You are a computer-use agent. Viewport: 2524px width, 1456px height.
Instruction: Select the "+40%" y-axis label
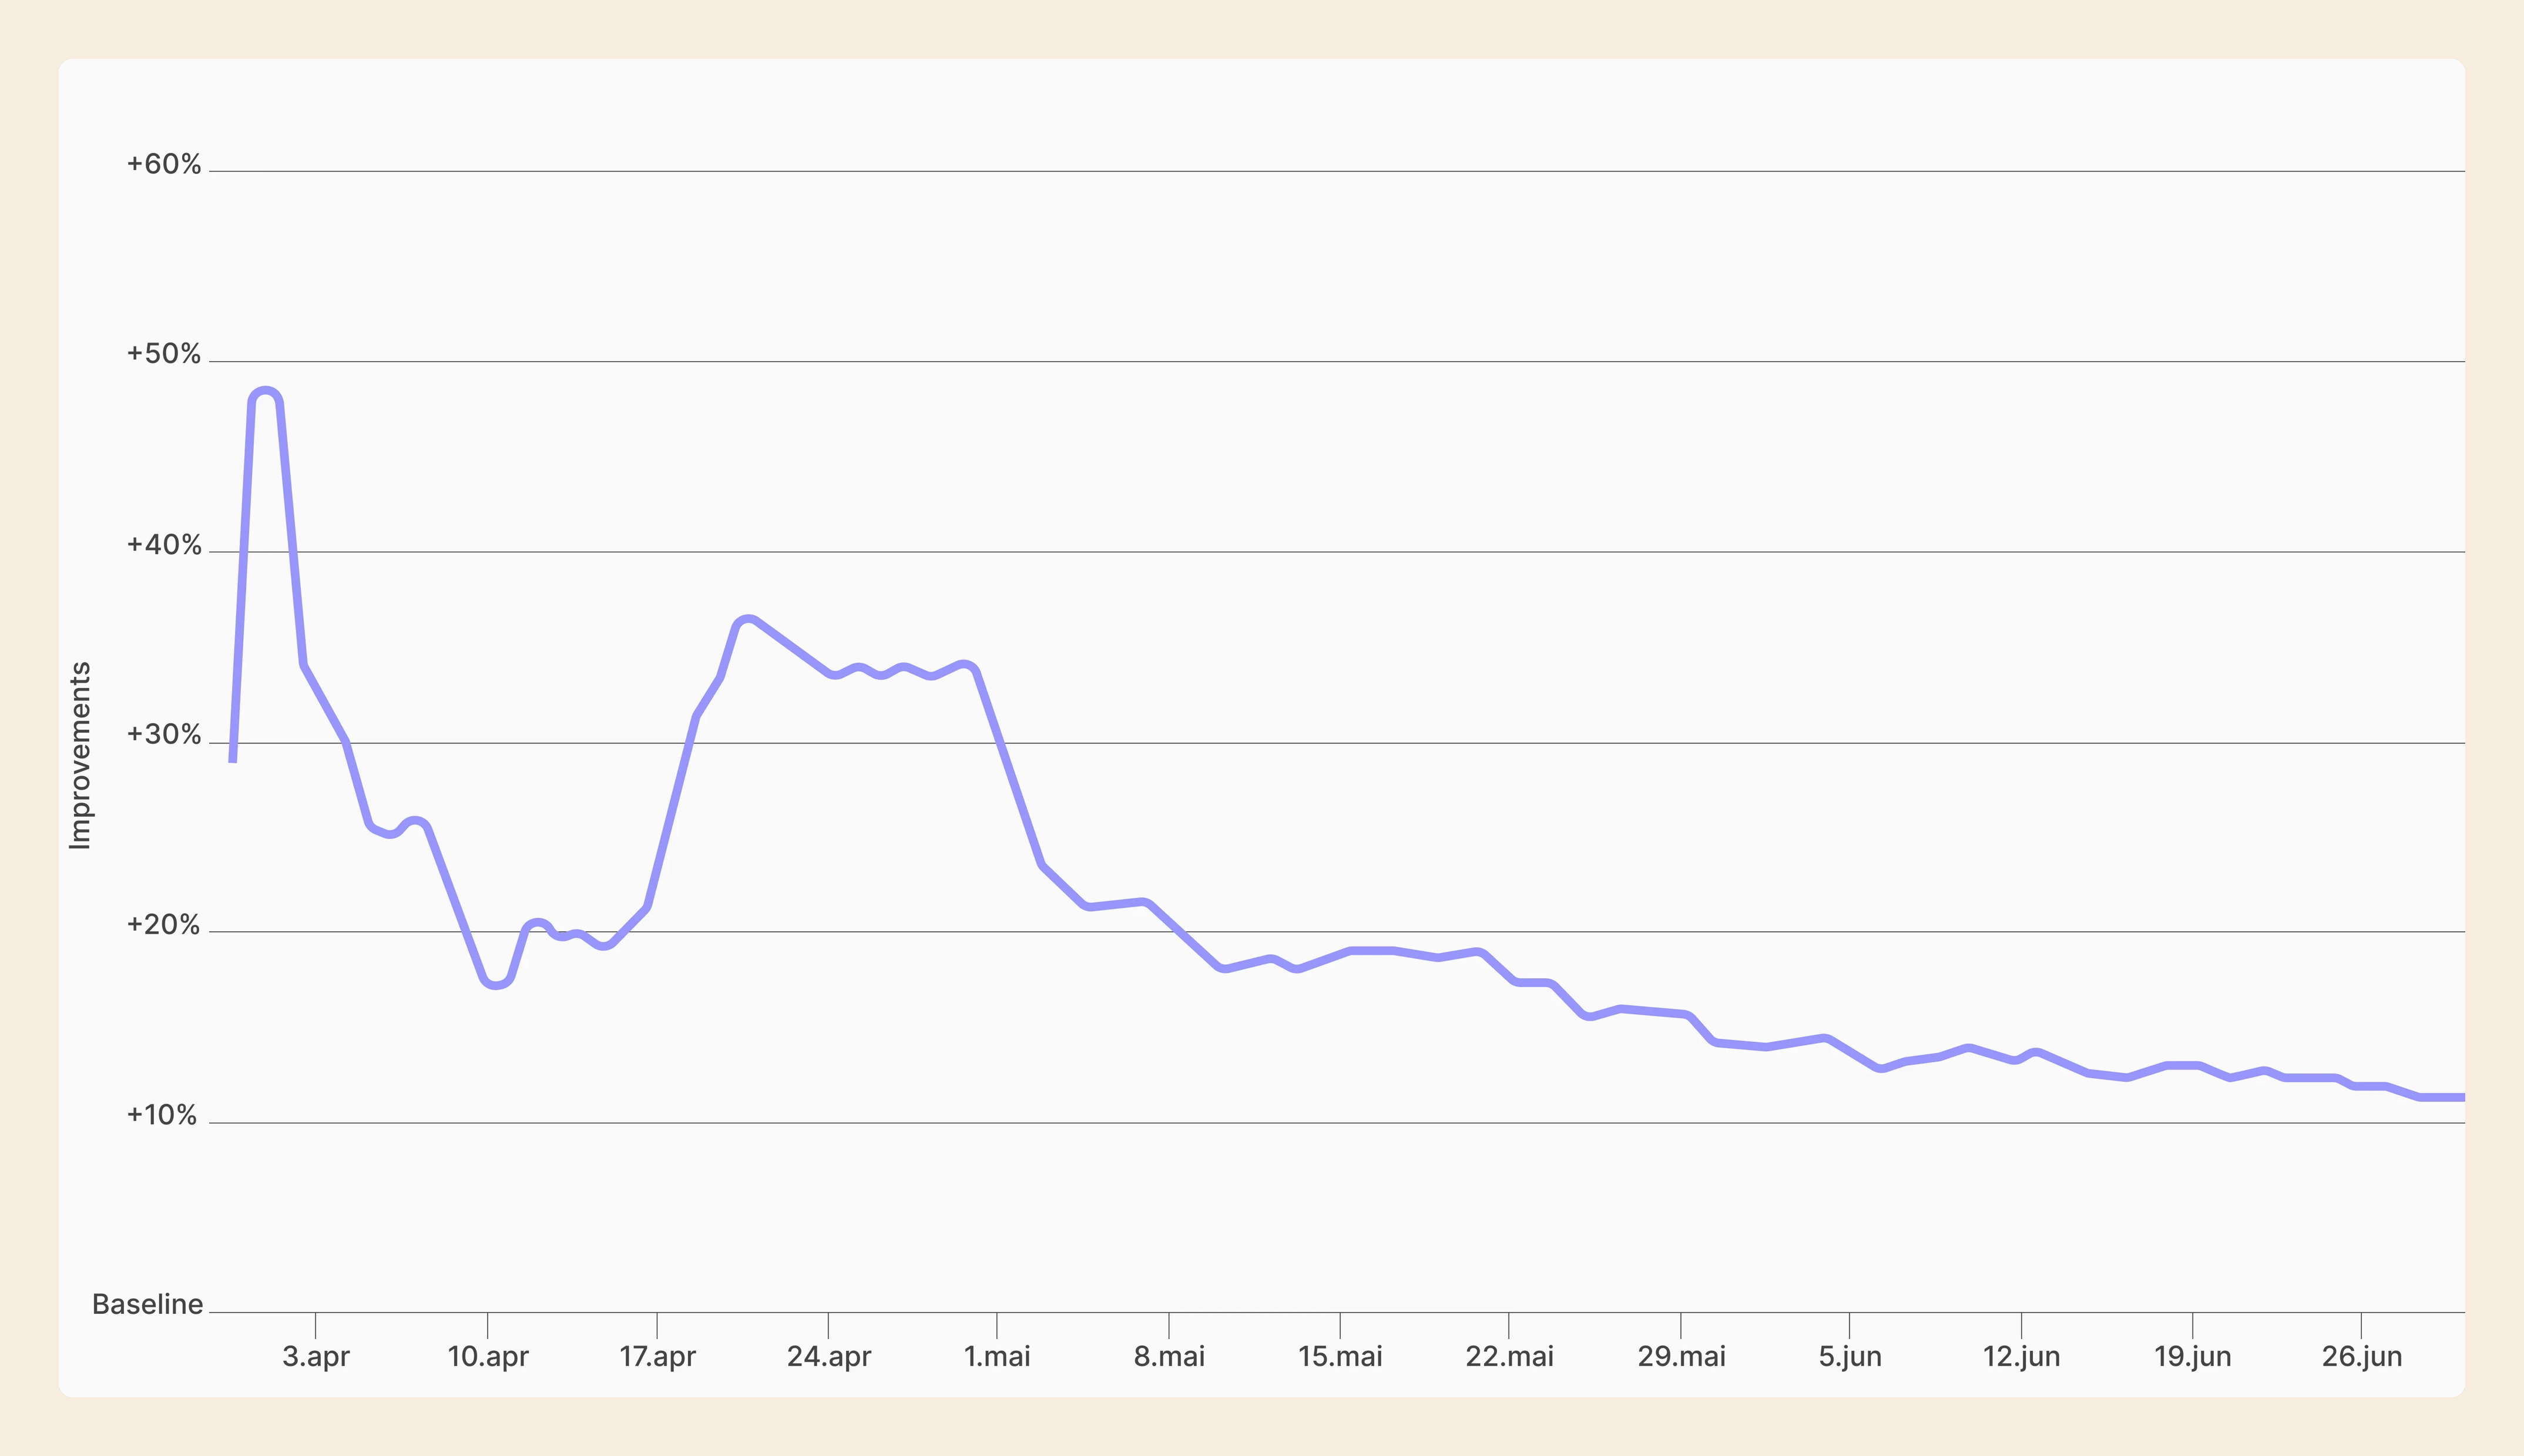coord(164,545)
